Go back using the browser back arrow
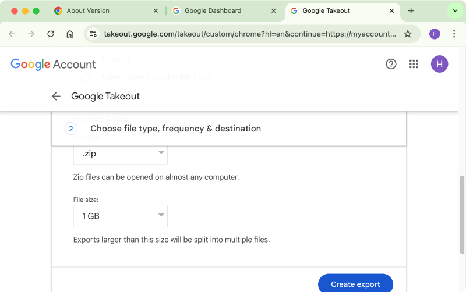466x292 pixels. point(12,34)
